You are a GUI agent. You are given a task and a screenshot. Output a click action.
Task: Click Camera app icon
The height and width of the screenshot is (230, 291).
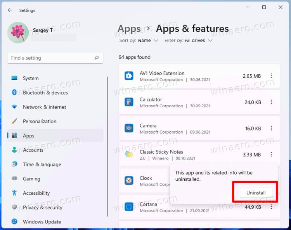[x=129, y=128]
